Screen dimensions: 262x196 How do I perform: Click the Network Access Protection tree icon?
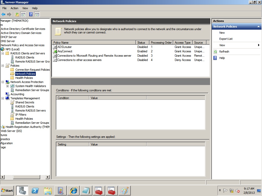pyautogui.click(x=7, y=82)
